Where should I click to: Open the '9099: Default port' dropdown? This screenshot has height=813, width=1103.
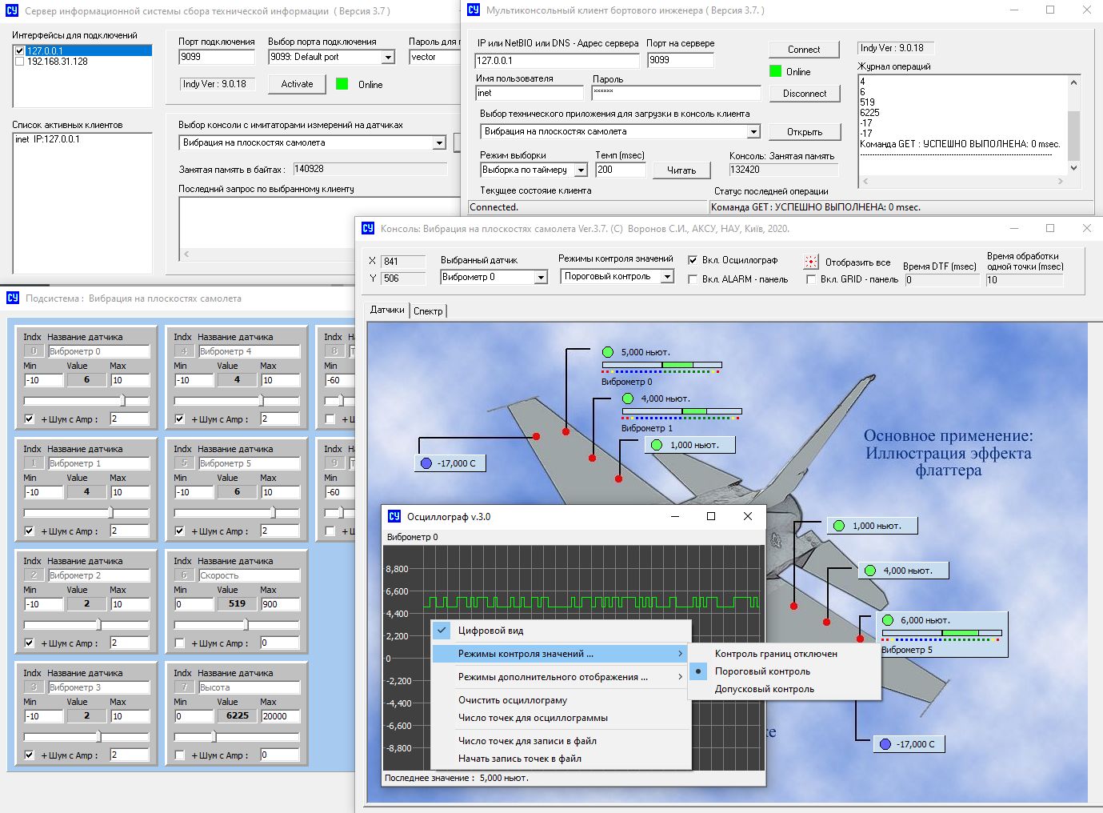388,57
